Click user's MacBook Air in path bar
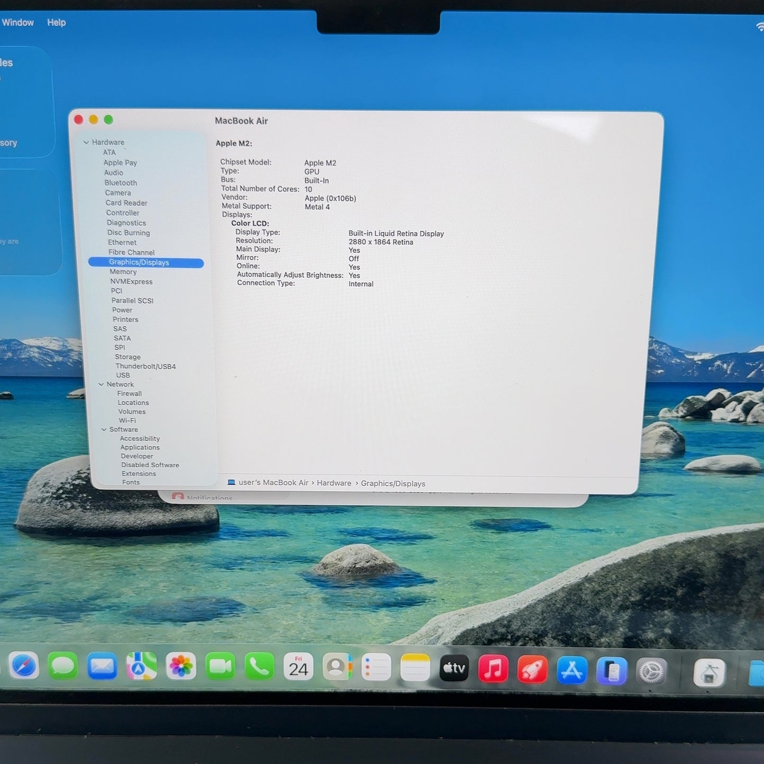 coord(273,483)
